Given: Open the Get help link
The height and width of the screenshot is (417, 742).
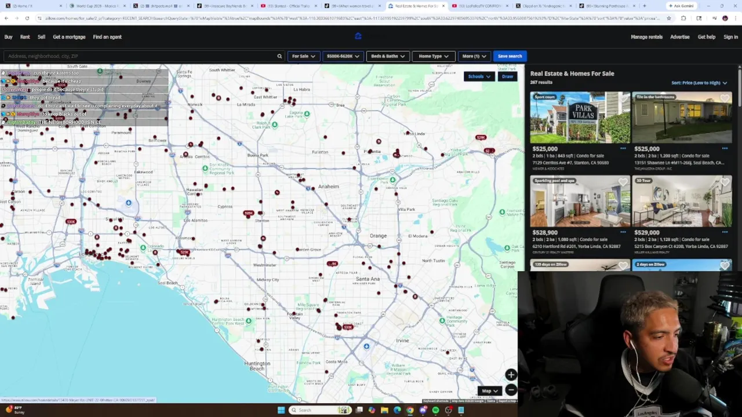Looking at the screenshot, I should 706,37.
